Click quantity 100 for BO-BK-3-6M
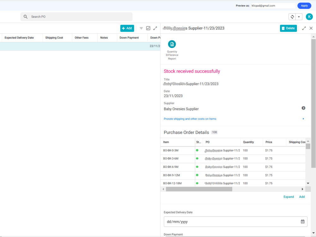This screenshot has width=316, height=237. point(245,159)
